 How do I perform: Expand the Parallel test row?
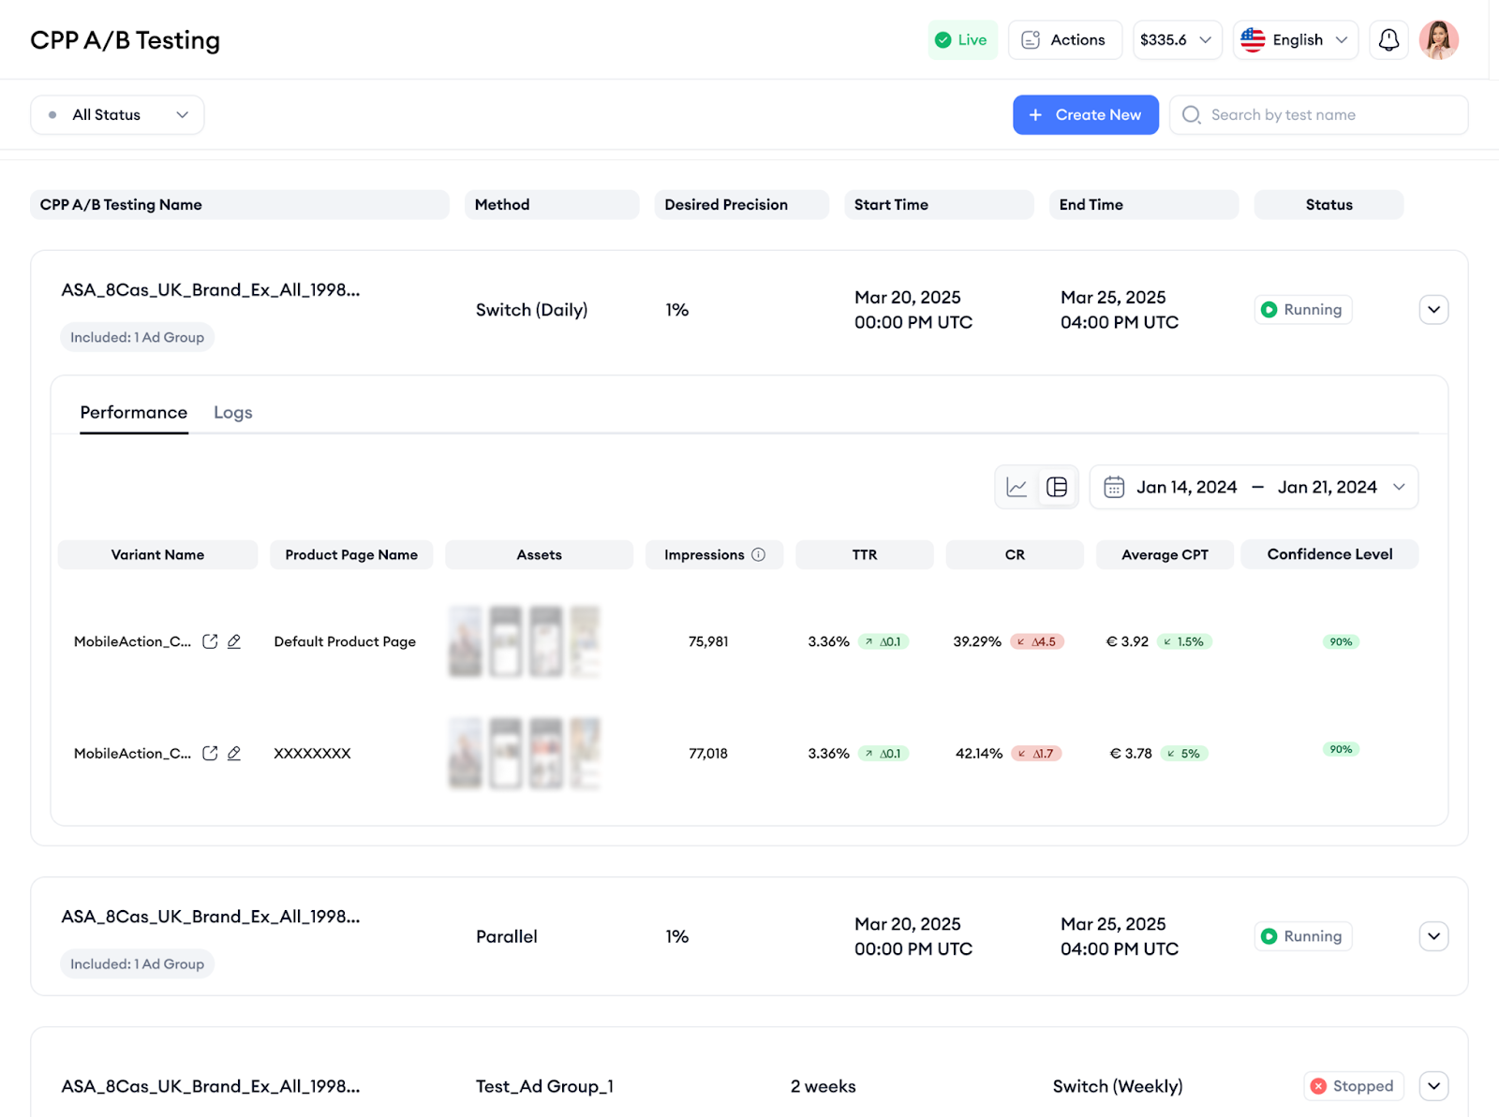pos(1433,936)
